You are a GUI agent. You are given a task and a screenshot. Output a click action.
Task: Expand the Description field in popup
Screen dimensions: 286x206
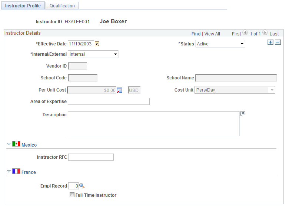[242, 114]
